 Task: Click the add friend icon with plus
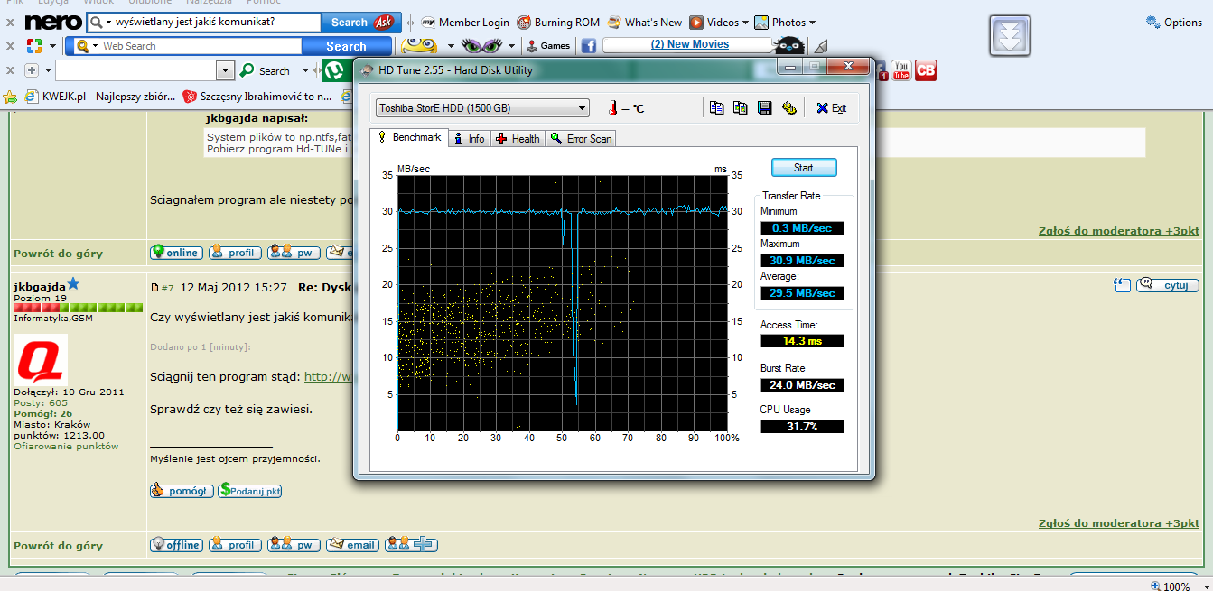411,545
